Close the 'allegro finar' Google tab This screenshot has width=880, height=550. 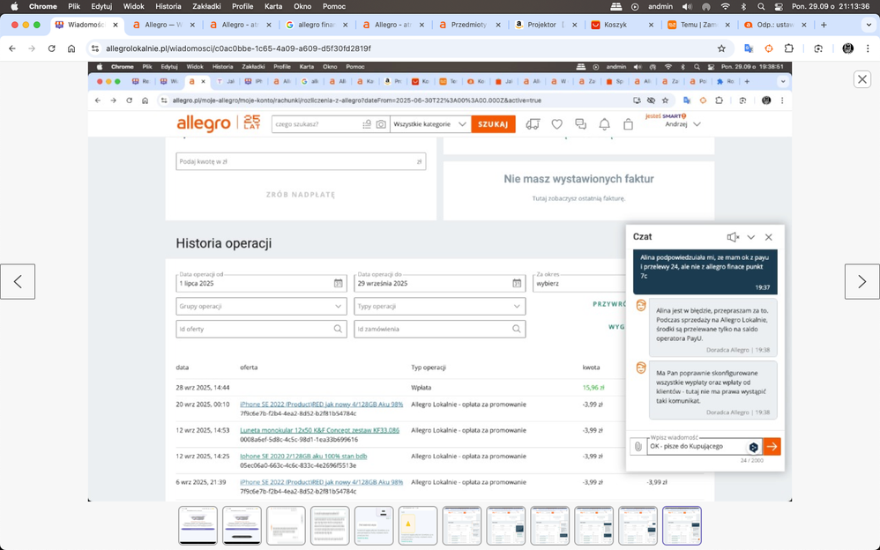click(x=345, y=25)
